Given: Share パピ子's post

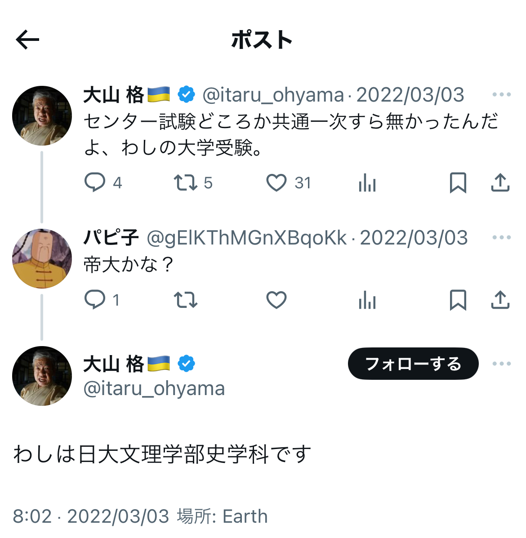Looking at the screenshot, I should tap(500, 299).
